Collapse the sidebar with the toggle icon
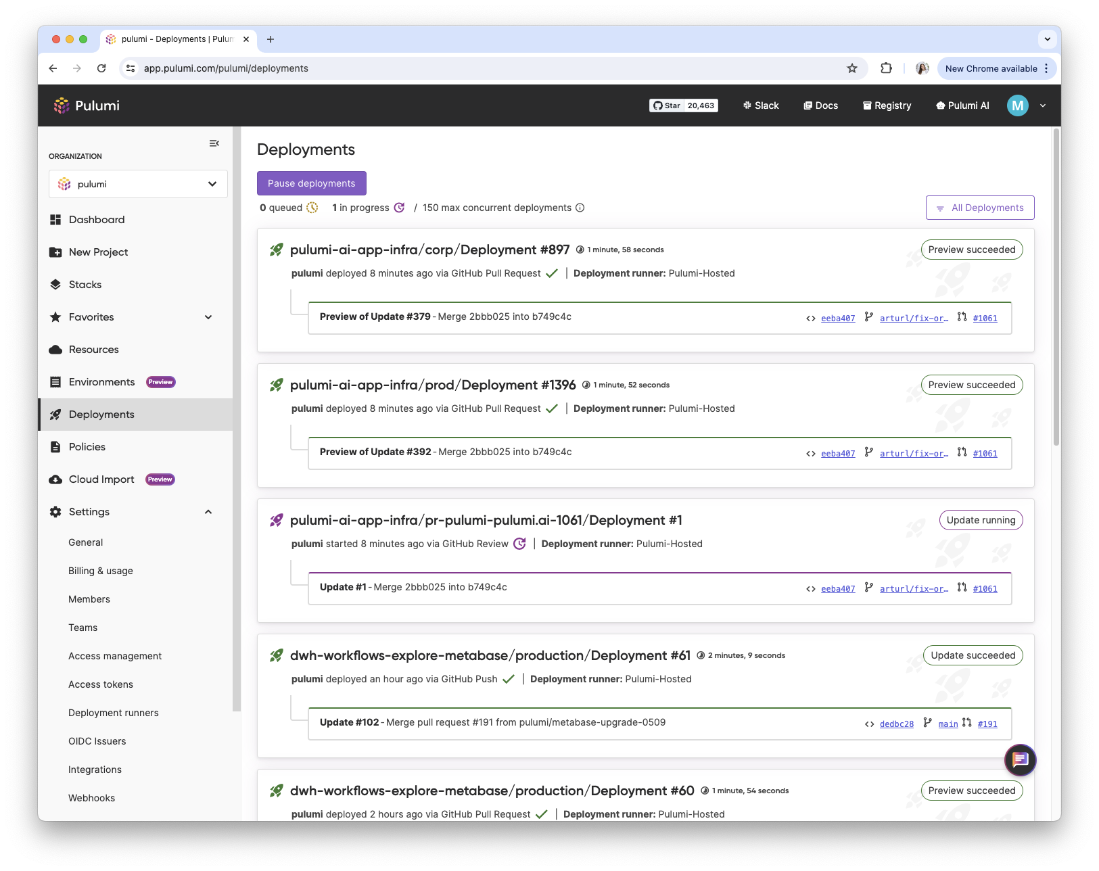 [214, 143]
